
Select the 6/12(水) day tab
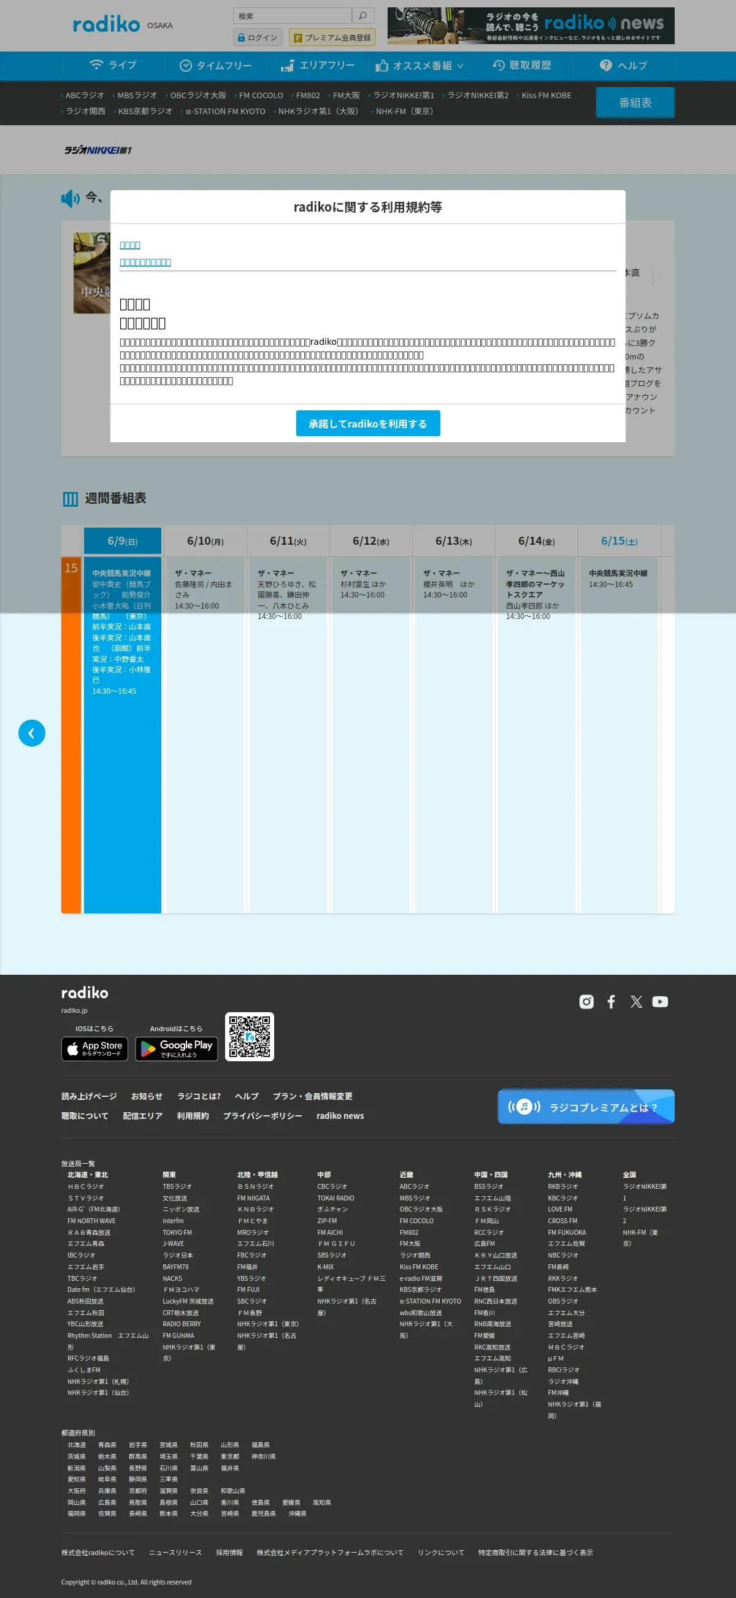click(x=371, y=541)
